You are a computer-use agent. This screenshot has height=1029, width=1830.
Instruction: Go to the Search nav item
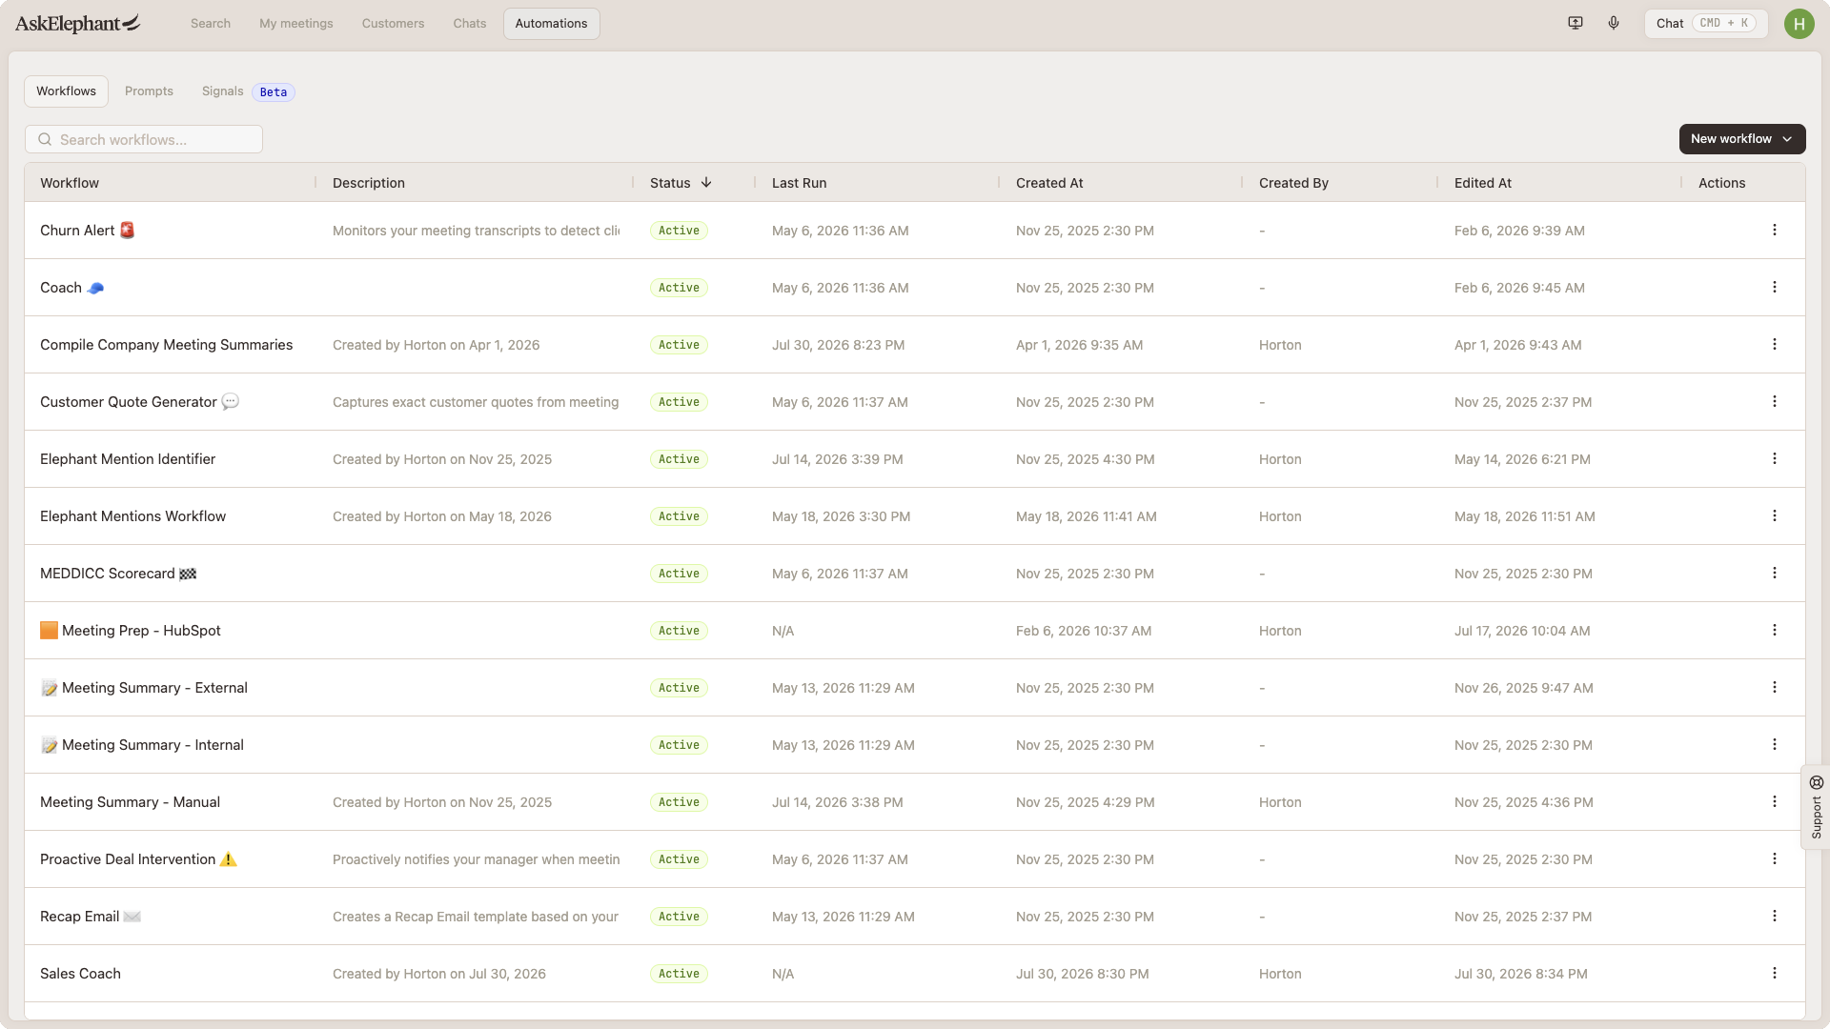pyautogui.click(x=211, y=24)
